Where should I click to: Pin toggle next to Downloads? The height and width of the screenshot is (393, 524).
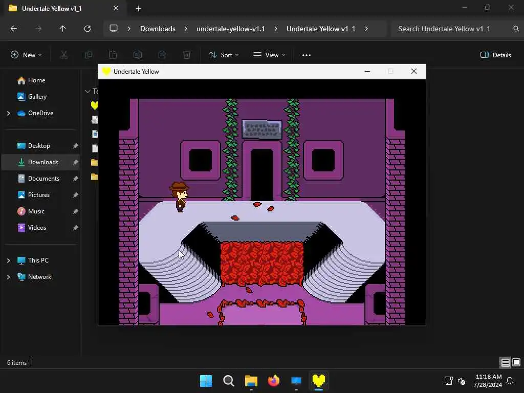pos(76,162)
